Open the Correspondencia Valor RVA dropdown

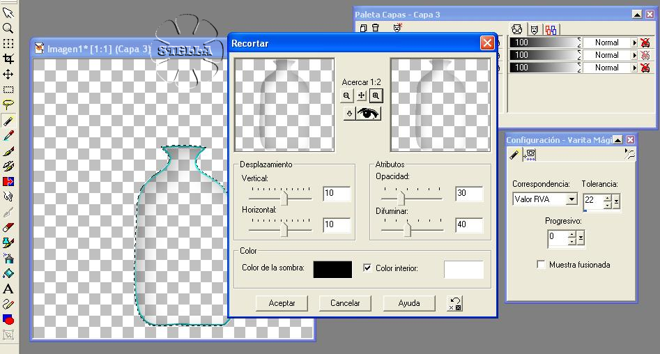pyautogui.click(x=571, y=199)
